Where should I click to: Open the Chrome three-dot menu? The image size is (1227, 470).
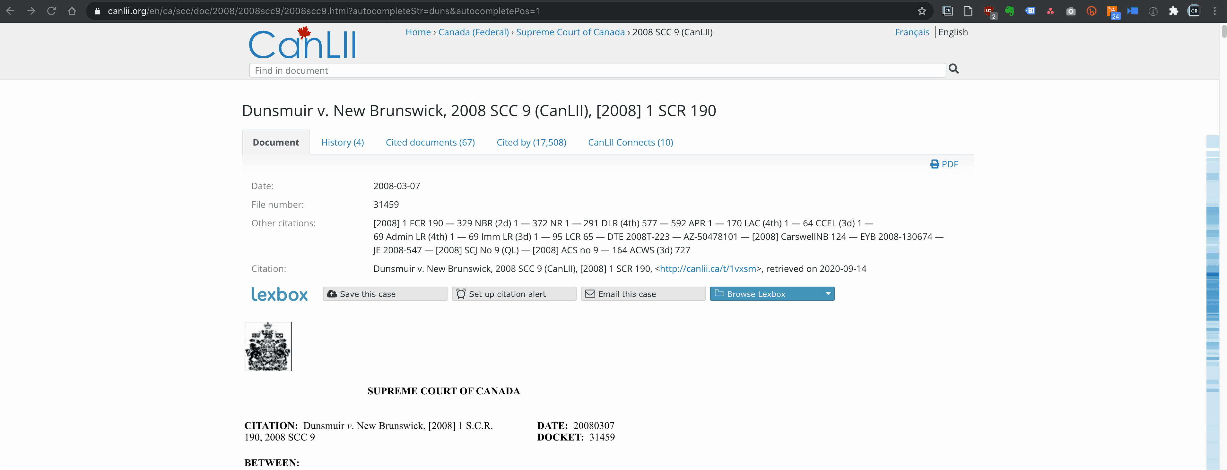[1214, 11]
